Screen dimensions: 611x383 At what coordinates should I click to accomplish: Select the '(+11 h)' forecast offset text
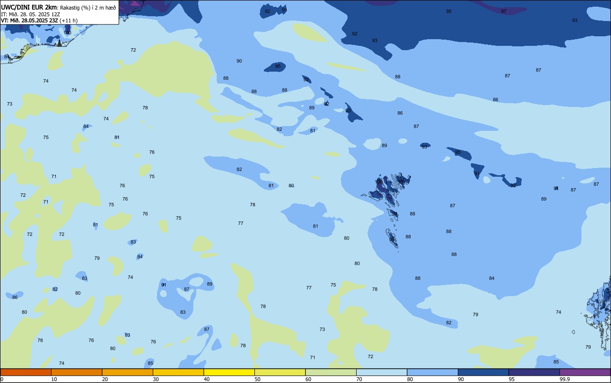[68, 21]
